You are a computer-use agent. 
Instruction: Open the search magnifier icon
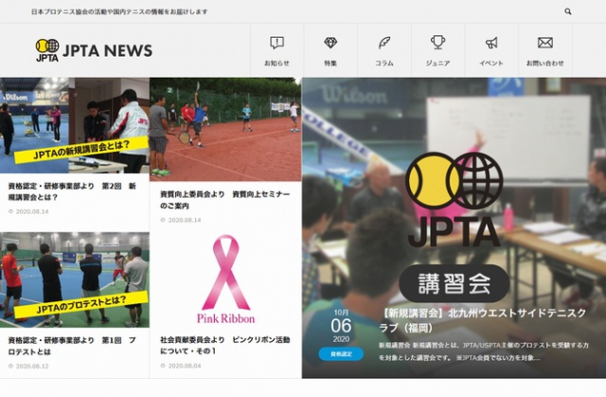click(568, 11)
